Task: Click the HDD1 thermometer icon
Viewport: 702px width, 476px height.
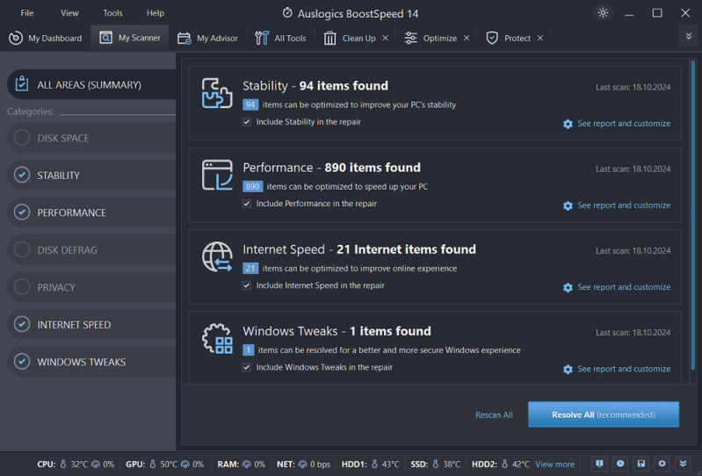Action: [375, 465]
